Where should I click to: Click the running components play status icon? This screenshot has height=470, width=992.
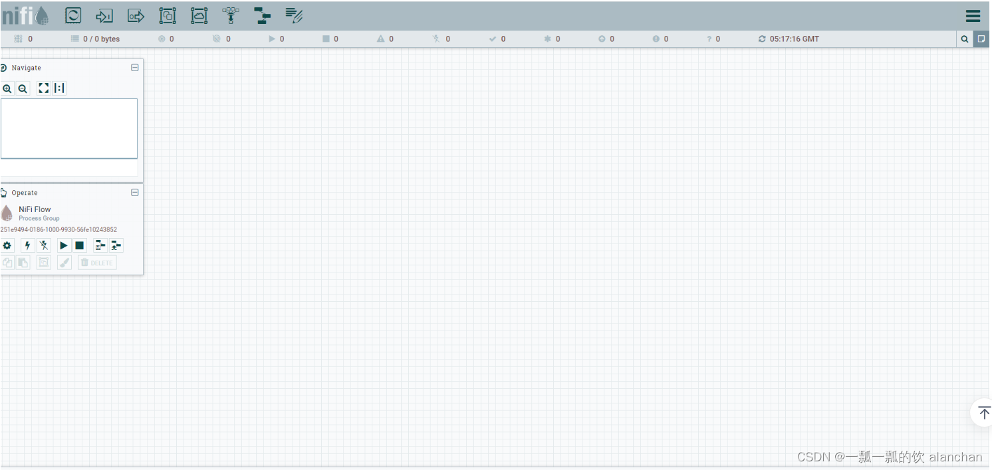pos(271,39)
